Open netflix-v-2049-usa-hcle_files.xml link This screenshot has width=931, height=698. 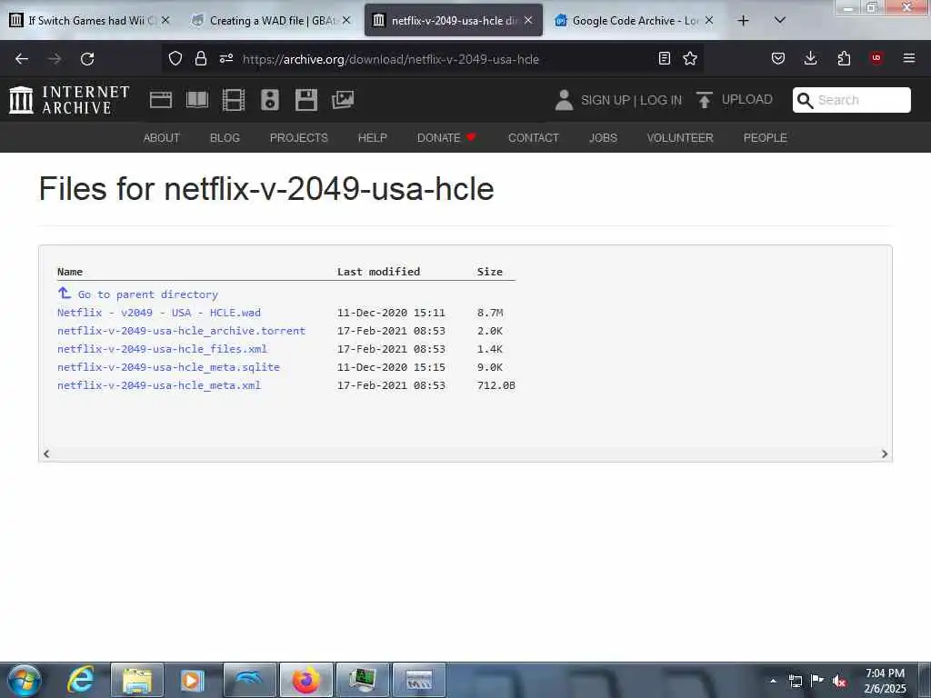162,349
